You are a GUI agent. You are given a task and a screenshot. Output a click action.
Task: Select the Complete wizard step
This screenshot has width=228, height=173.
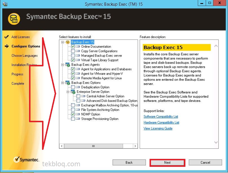[x=18, y=84]
